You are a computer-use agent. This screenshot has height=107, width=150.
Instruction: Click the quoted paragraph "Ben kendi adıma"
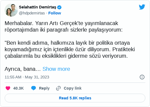click(70, 49)
